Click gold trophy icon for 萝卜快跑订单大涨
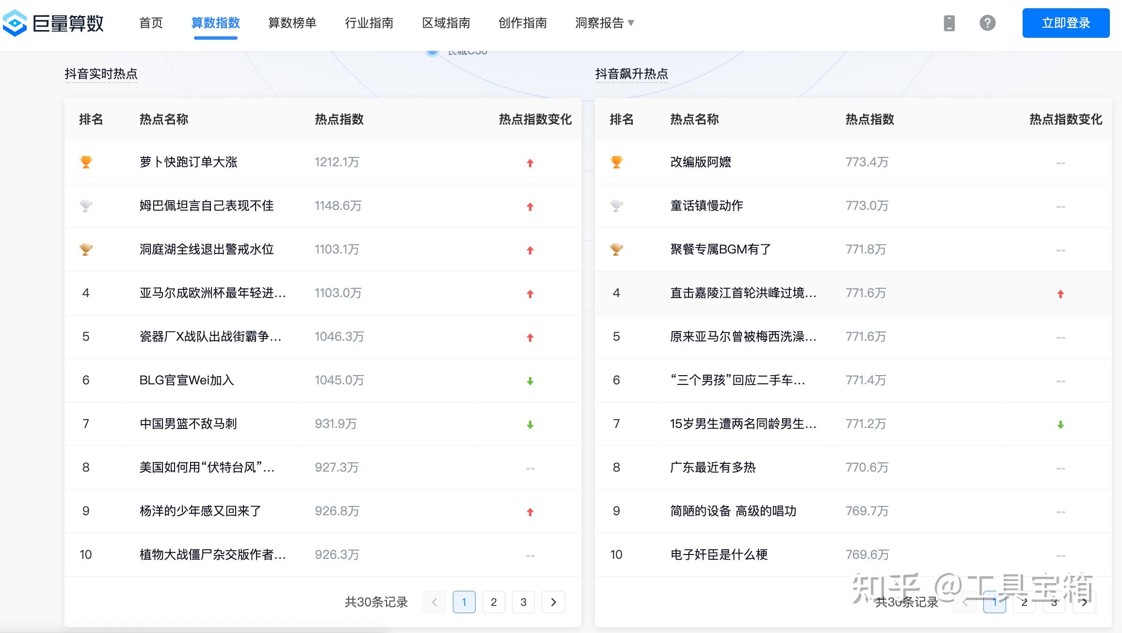1122x633 pixels. [86, 162]
